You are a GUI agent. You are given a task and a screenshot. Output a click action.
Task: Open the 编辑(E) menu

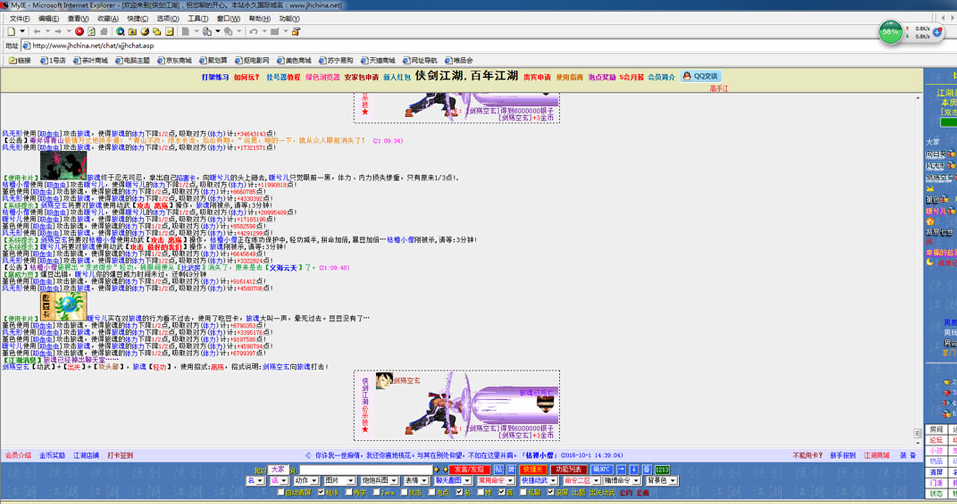(x=48, y=19)
